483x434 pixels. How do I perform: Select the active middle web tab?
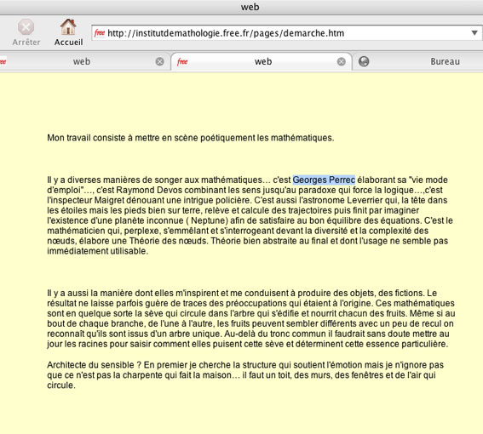click(262, 61)
